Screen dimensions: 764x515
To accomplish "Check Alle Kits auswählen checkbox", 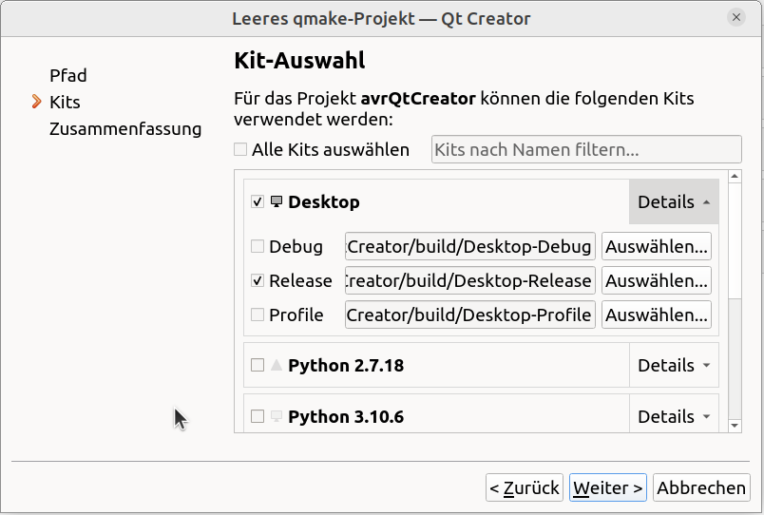I will (240, 149).
